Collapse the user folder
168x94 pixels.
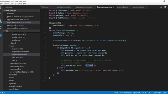coord(12,46)
